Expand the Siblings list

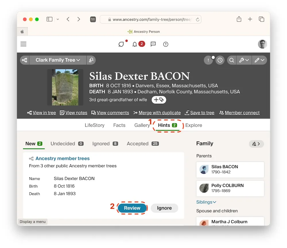(206, 202)
